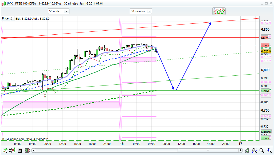This screenshot has width=274, height=155.
Task: Click the Price settings wrench icon
Action: coord(11,19)
